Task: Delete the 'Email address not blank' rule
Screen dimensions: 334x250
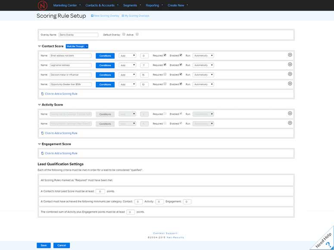Action: [x=290, y=55]
